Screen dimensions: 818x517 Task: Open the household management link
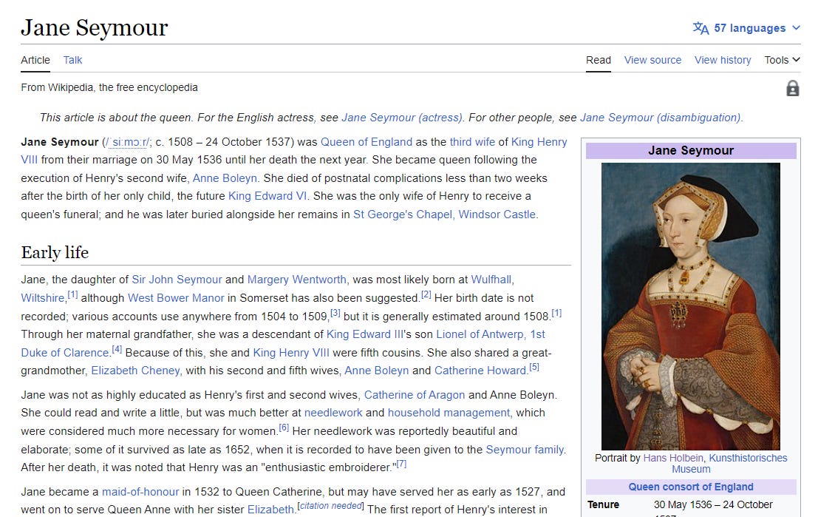(449, 413)
